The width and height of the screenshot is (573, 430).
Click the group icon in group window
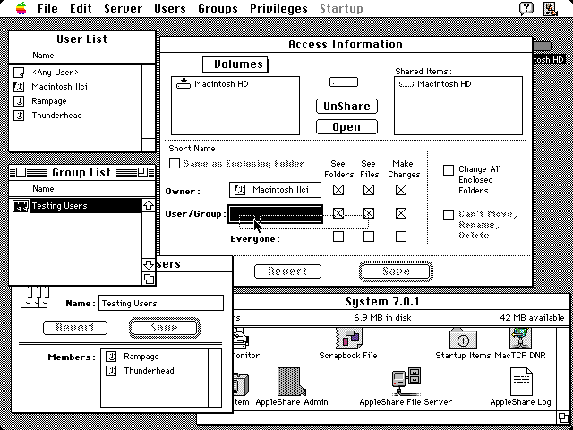pyautogui.click(x=35, y=297)
